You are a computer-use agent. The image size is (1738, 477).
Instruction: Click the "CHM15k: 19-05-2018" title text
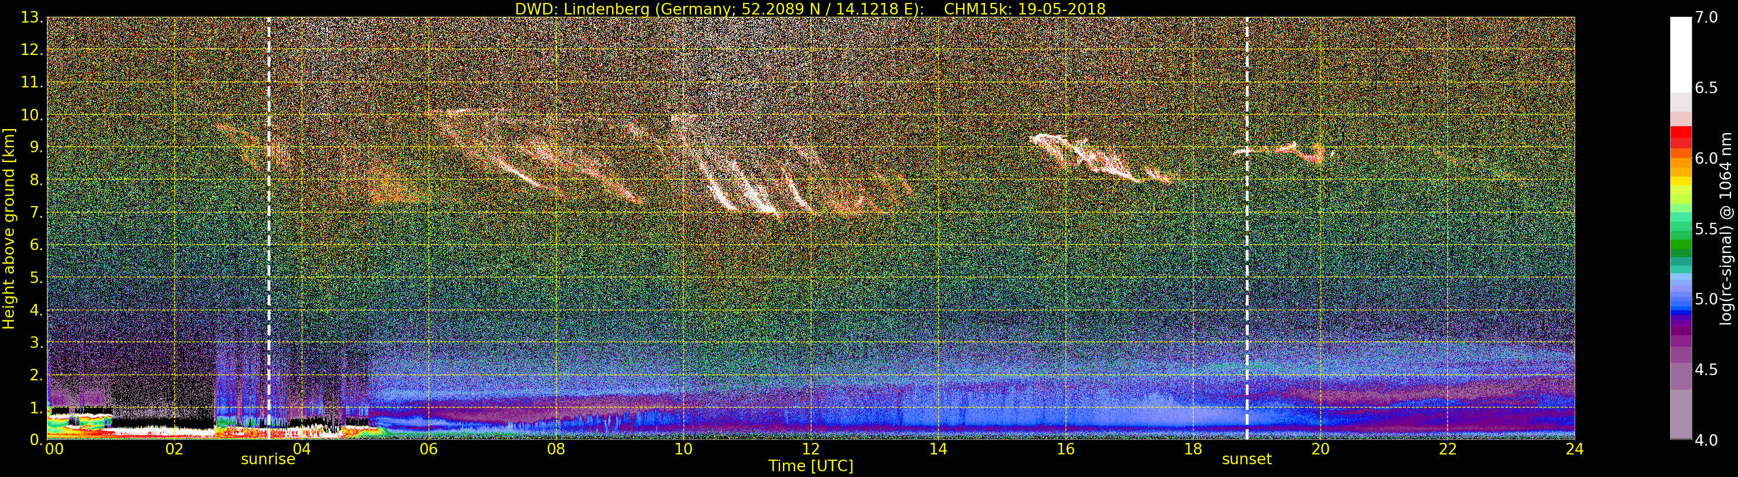click(x=1025, y=9)
